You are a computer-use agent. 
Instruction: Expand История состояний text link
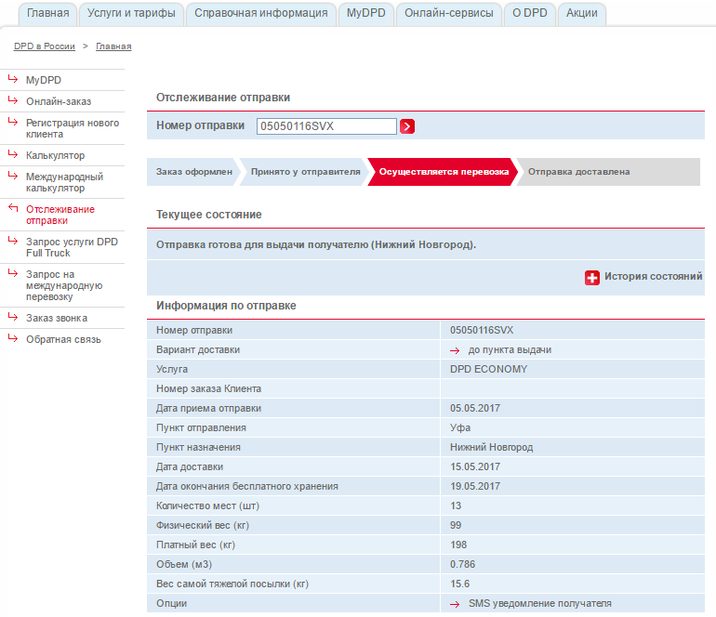[x=653, y=277]
